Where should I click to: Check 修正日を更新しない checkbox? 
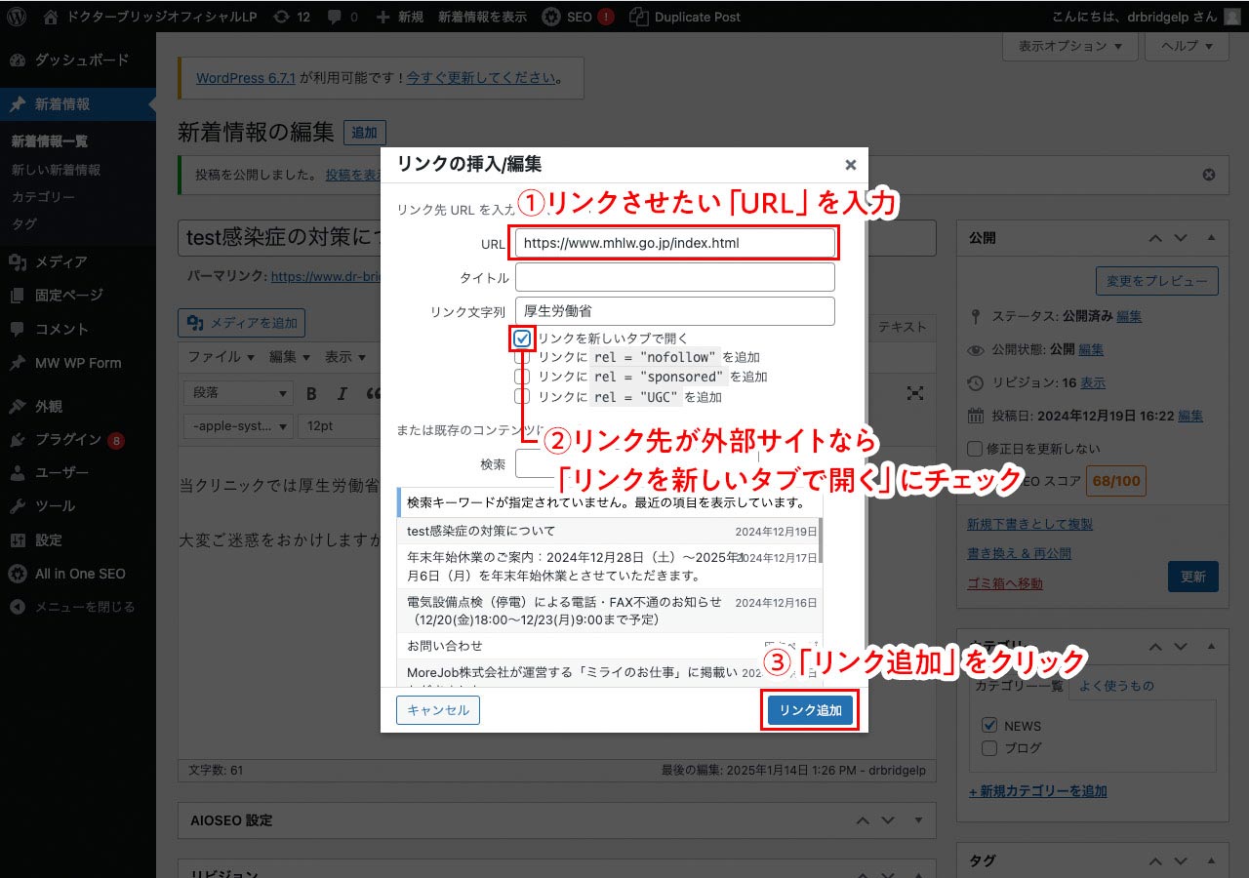click(x=975, y=449)
